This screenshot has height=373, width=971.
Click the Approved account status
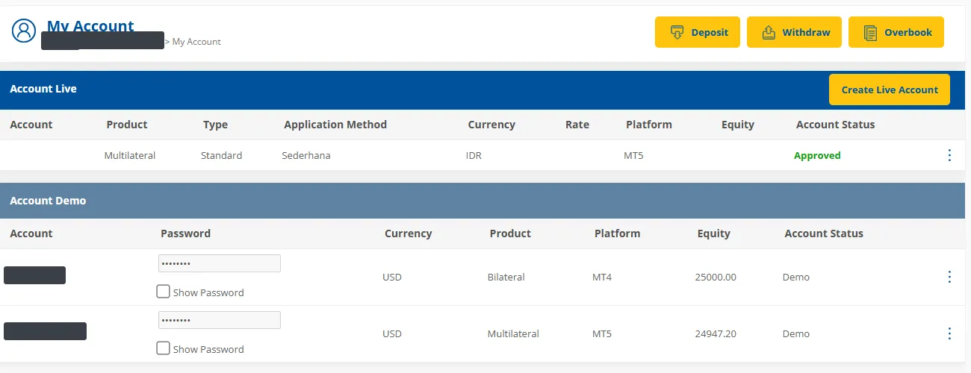[817, 155]
